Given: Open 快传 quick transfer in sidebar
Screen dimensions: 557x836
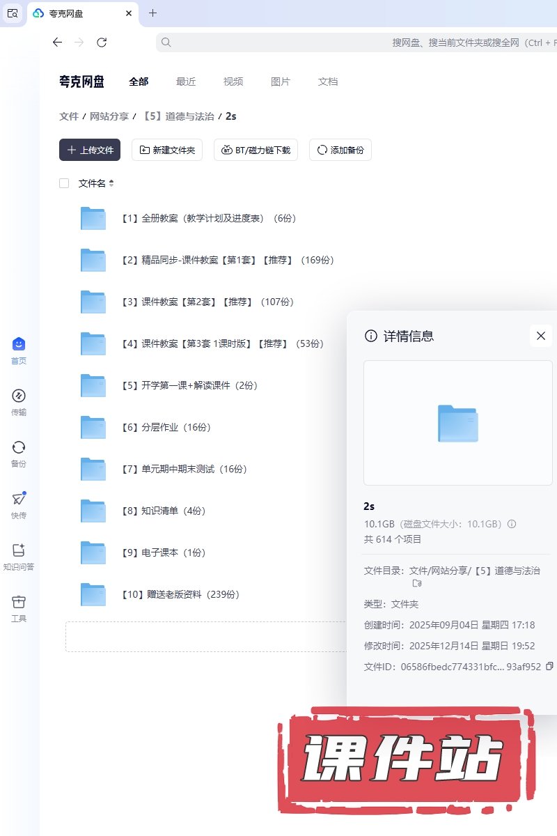Looking at the screenshot, I should click(x=19, y=500).
